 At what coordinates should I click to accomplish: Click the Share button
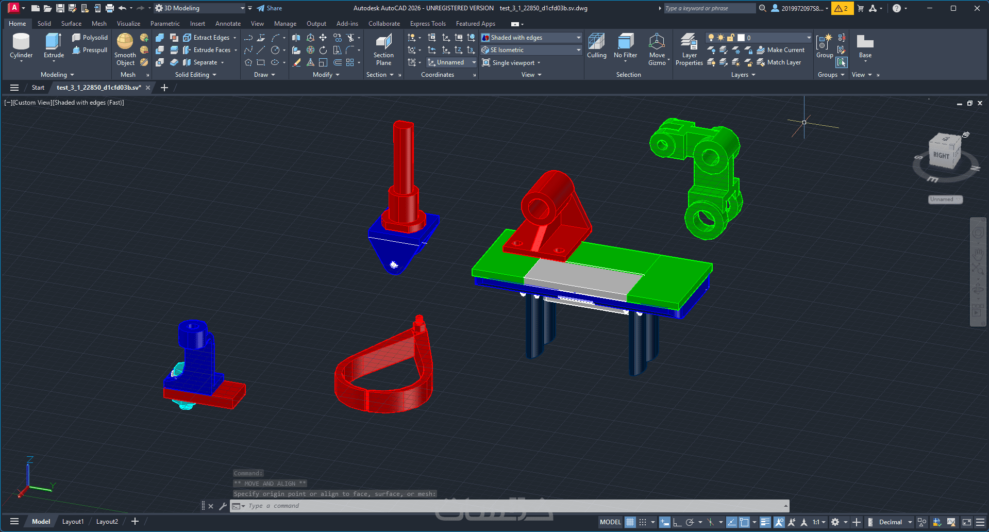pyautogui.click(x=270, y=8)
